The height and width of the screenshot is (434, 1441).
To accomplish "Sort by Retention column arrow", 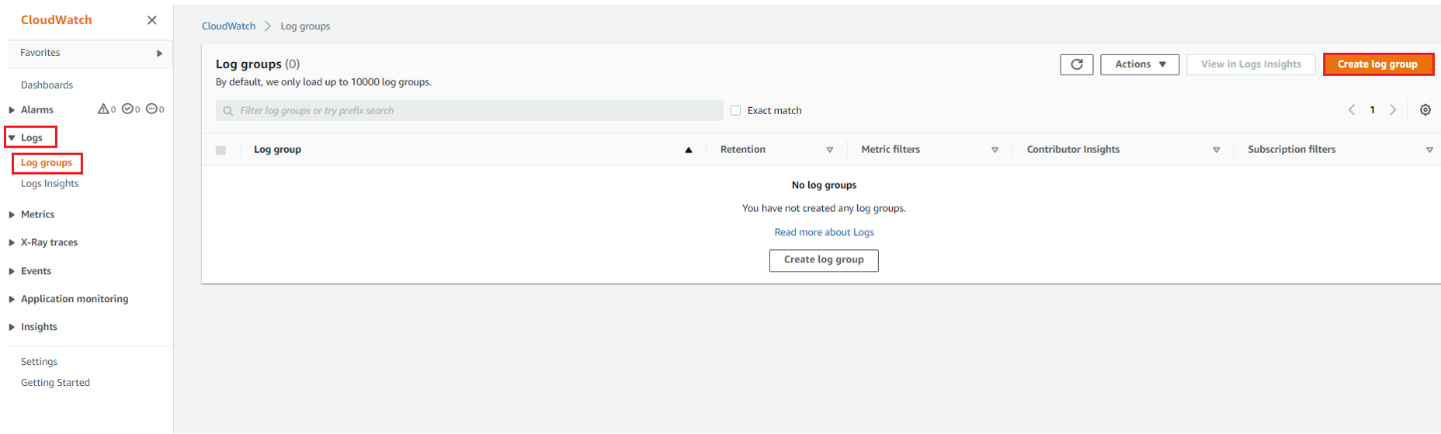I will (830, 150).
